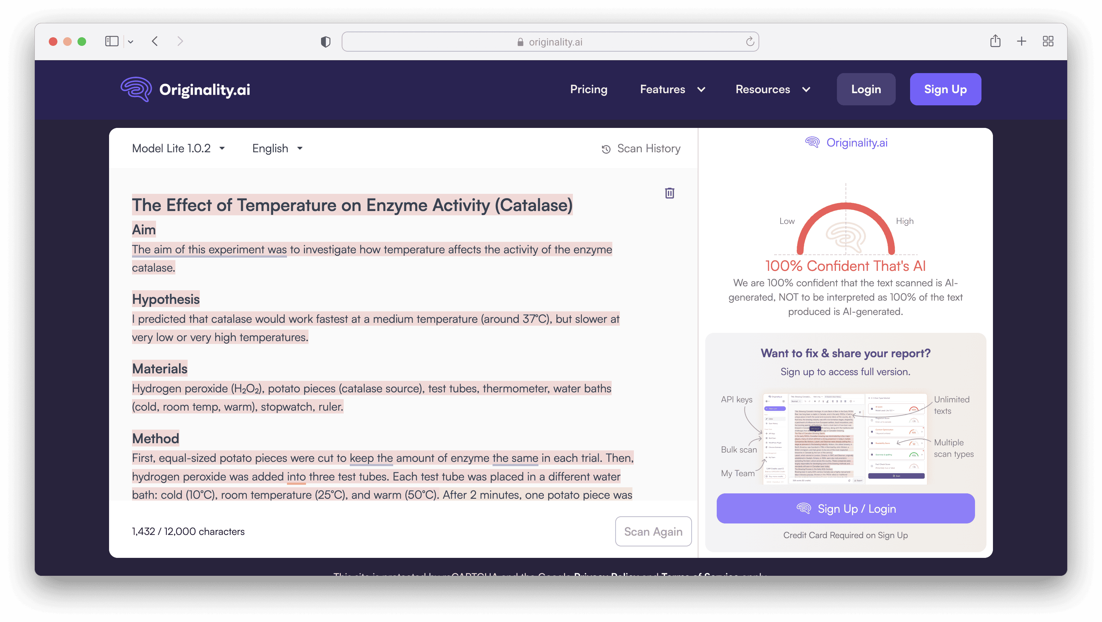
Task: Open a new tab with plus icon
Action: 1022,42
